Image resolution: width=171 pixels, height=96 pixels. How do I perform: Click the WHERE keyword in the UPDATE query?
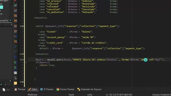(x=144, y=59)
